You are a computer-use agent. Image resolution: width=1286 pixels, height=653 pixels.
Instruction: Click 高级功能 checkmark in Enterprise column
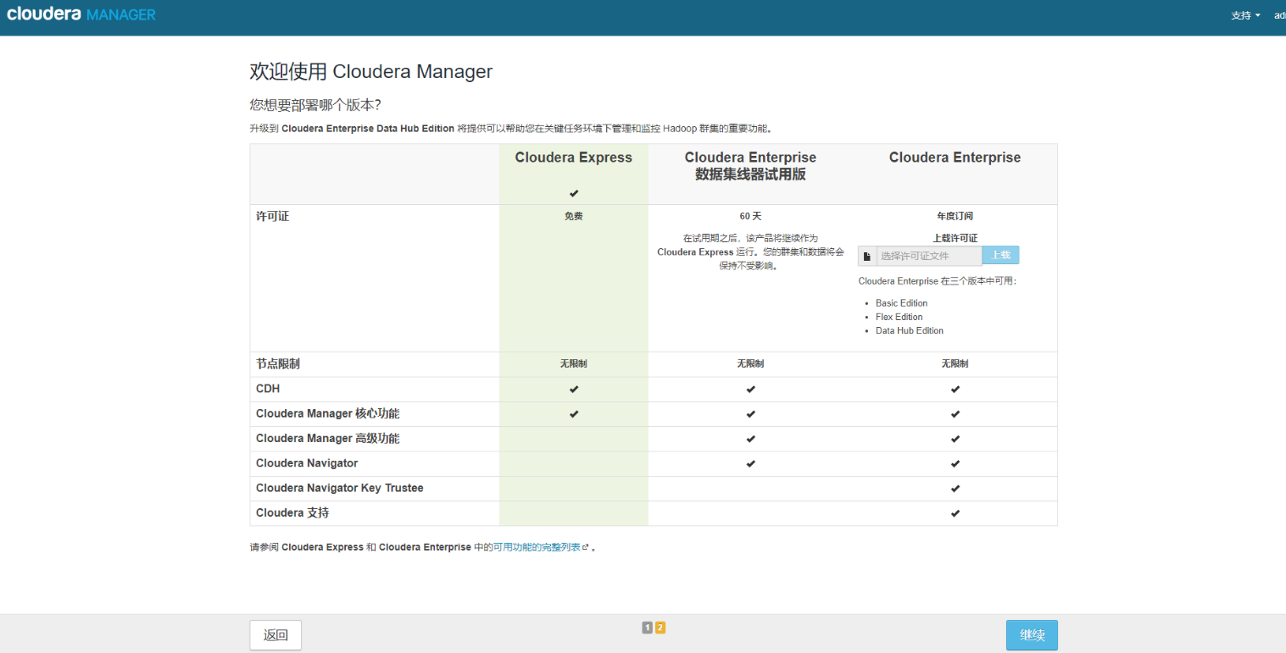[955, 439]
